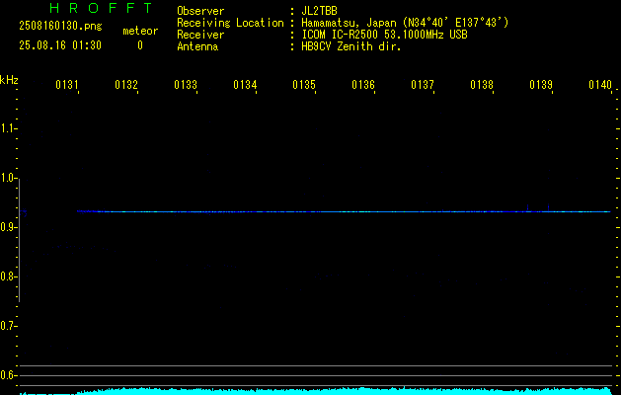Click the kHz axis unit label

(x=9, y=80)
